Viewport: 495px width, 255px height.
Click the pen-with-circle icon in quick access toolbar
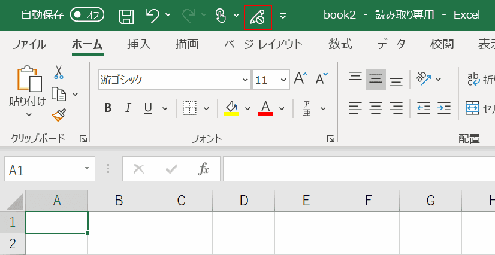point(258,17)
